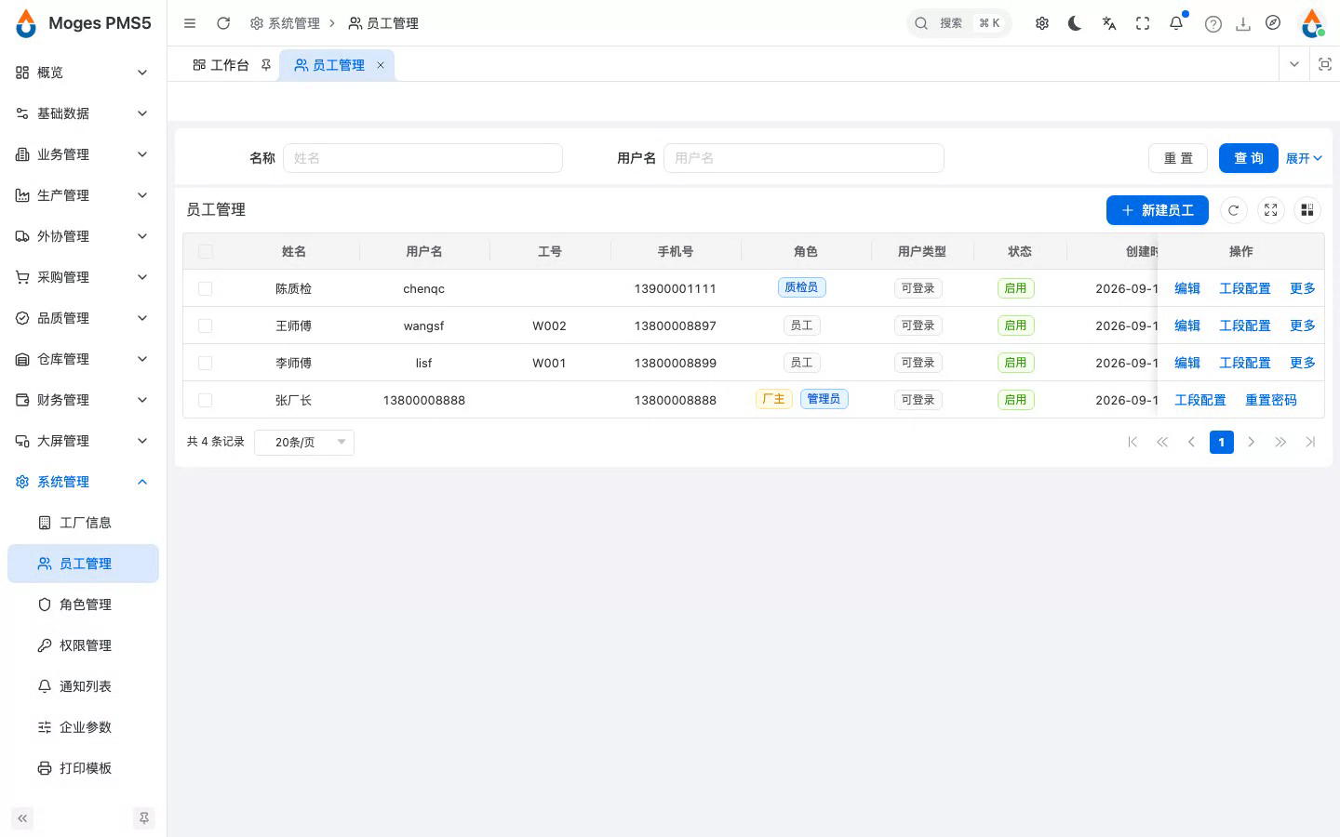Open table column settings grid icon
Screen dimensions: 1340x837
click(x=1307, y=210)
